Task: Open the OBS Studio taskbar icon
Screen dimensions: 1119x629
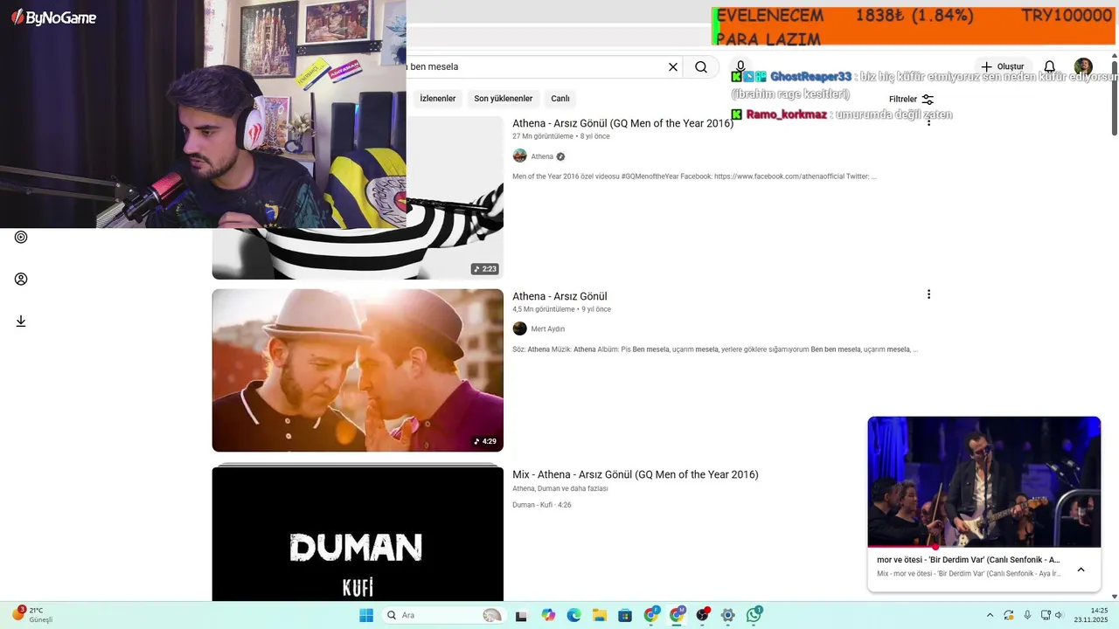Action: click(702, 615)
